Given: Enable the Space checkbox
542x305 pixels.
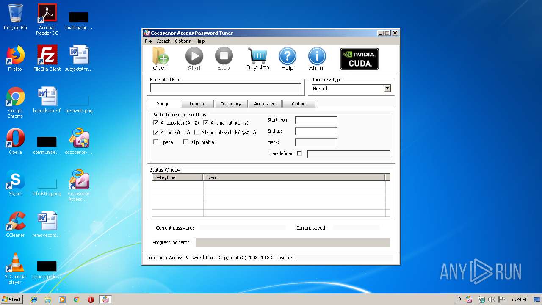Looking at the screenshot, I should (x=156, y=142).
